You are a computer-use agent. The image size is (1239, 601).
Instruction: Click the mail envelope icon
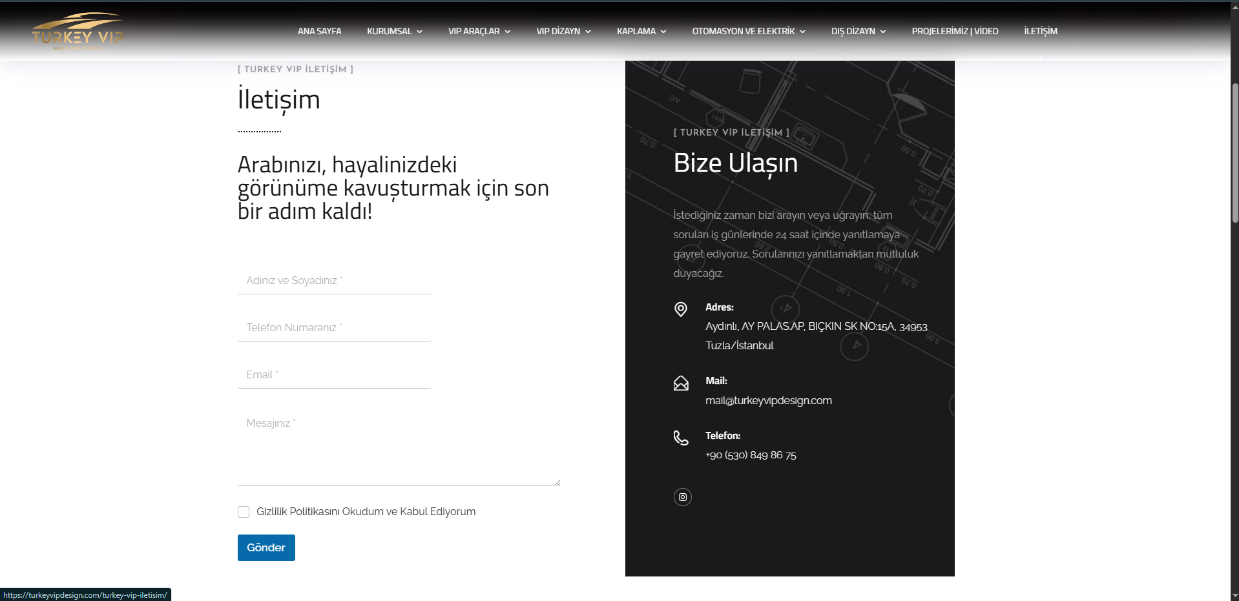tap(680, 383)
